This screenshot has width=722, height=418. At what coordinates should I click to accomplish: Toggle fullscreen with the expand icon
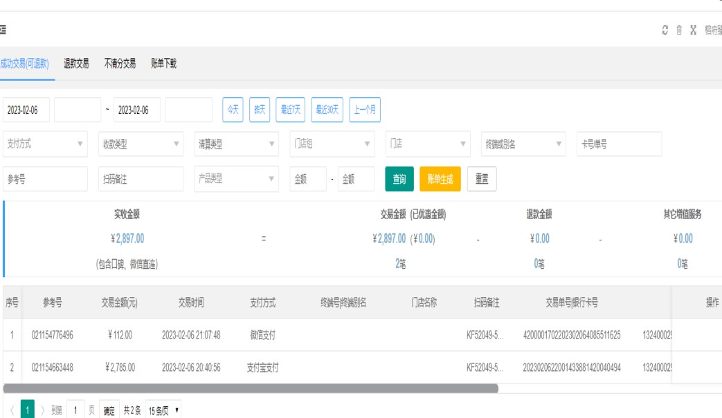[693, 30]
